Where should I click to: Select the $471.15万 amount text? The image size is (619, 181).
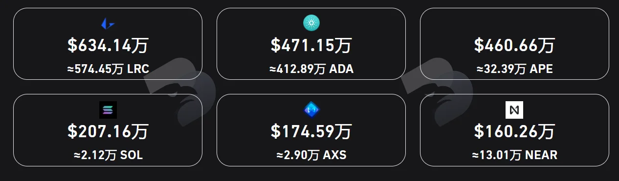(x=311, y=46)
